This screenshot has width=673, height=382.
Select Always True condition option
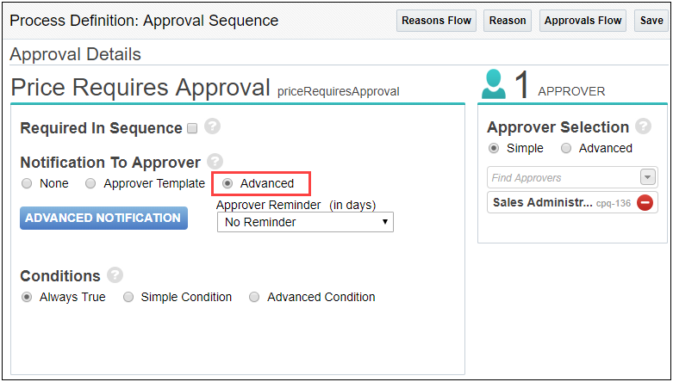pyautogui.click(x=27, y=297)
